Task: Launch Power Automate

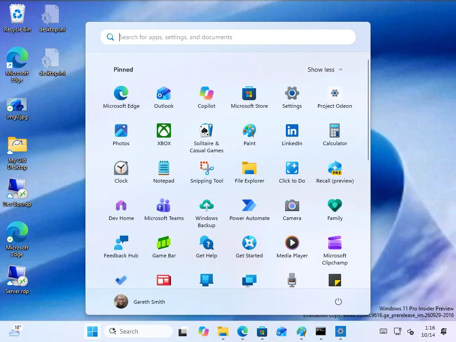Action: pyautogui.click(x=249, y=210)
